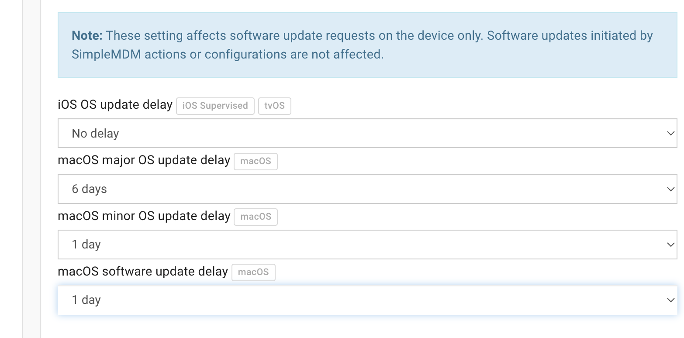Click the tvOS platform badge
This screenshot has height=338, width=684.
pyautogui.click(x=274, y=106)
